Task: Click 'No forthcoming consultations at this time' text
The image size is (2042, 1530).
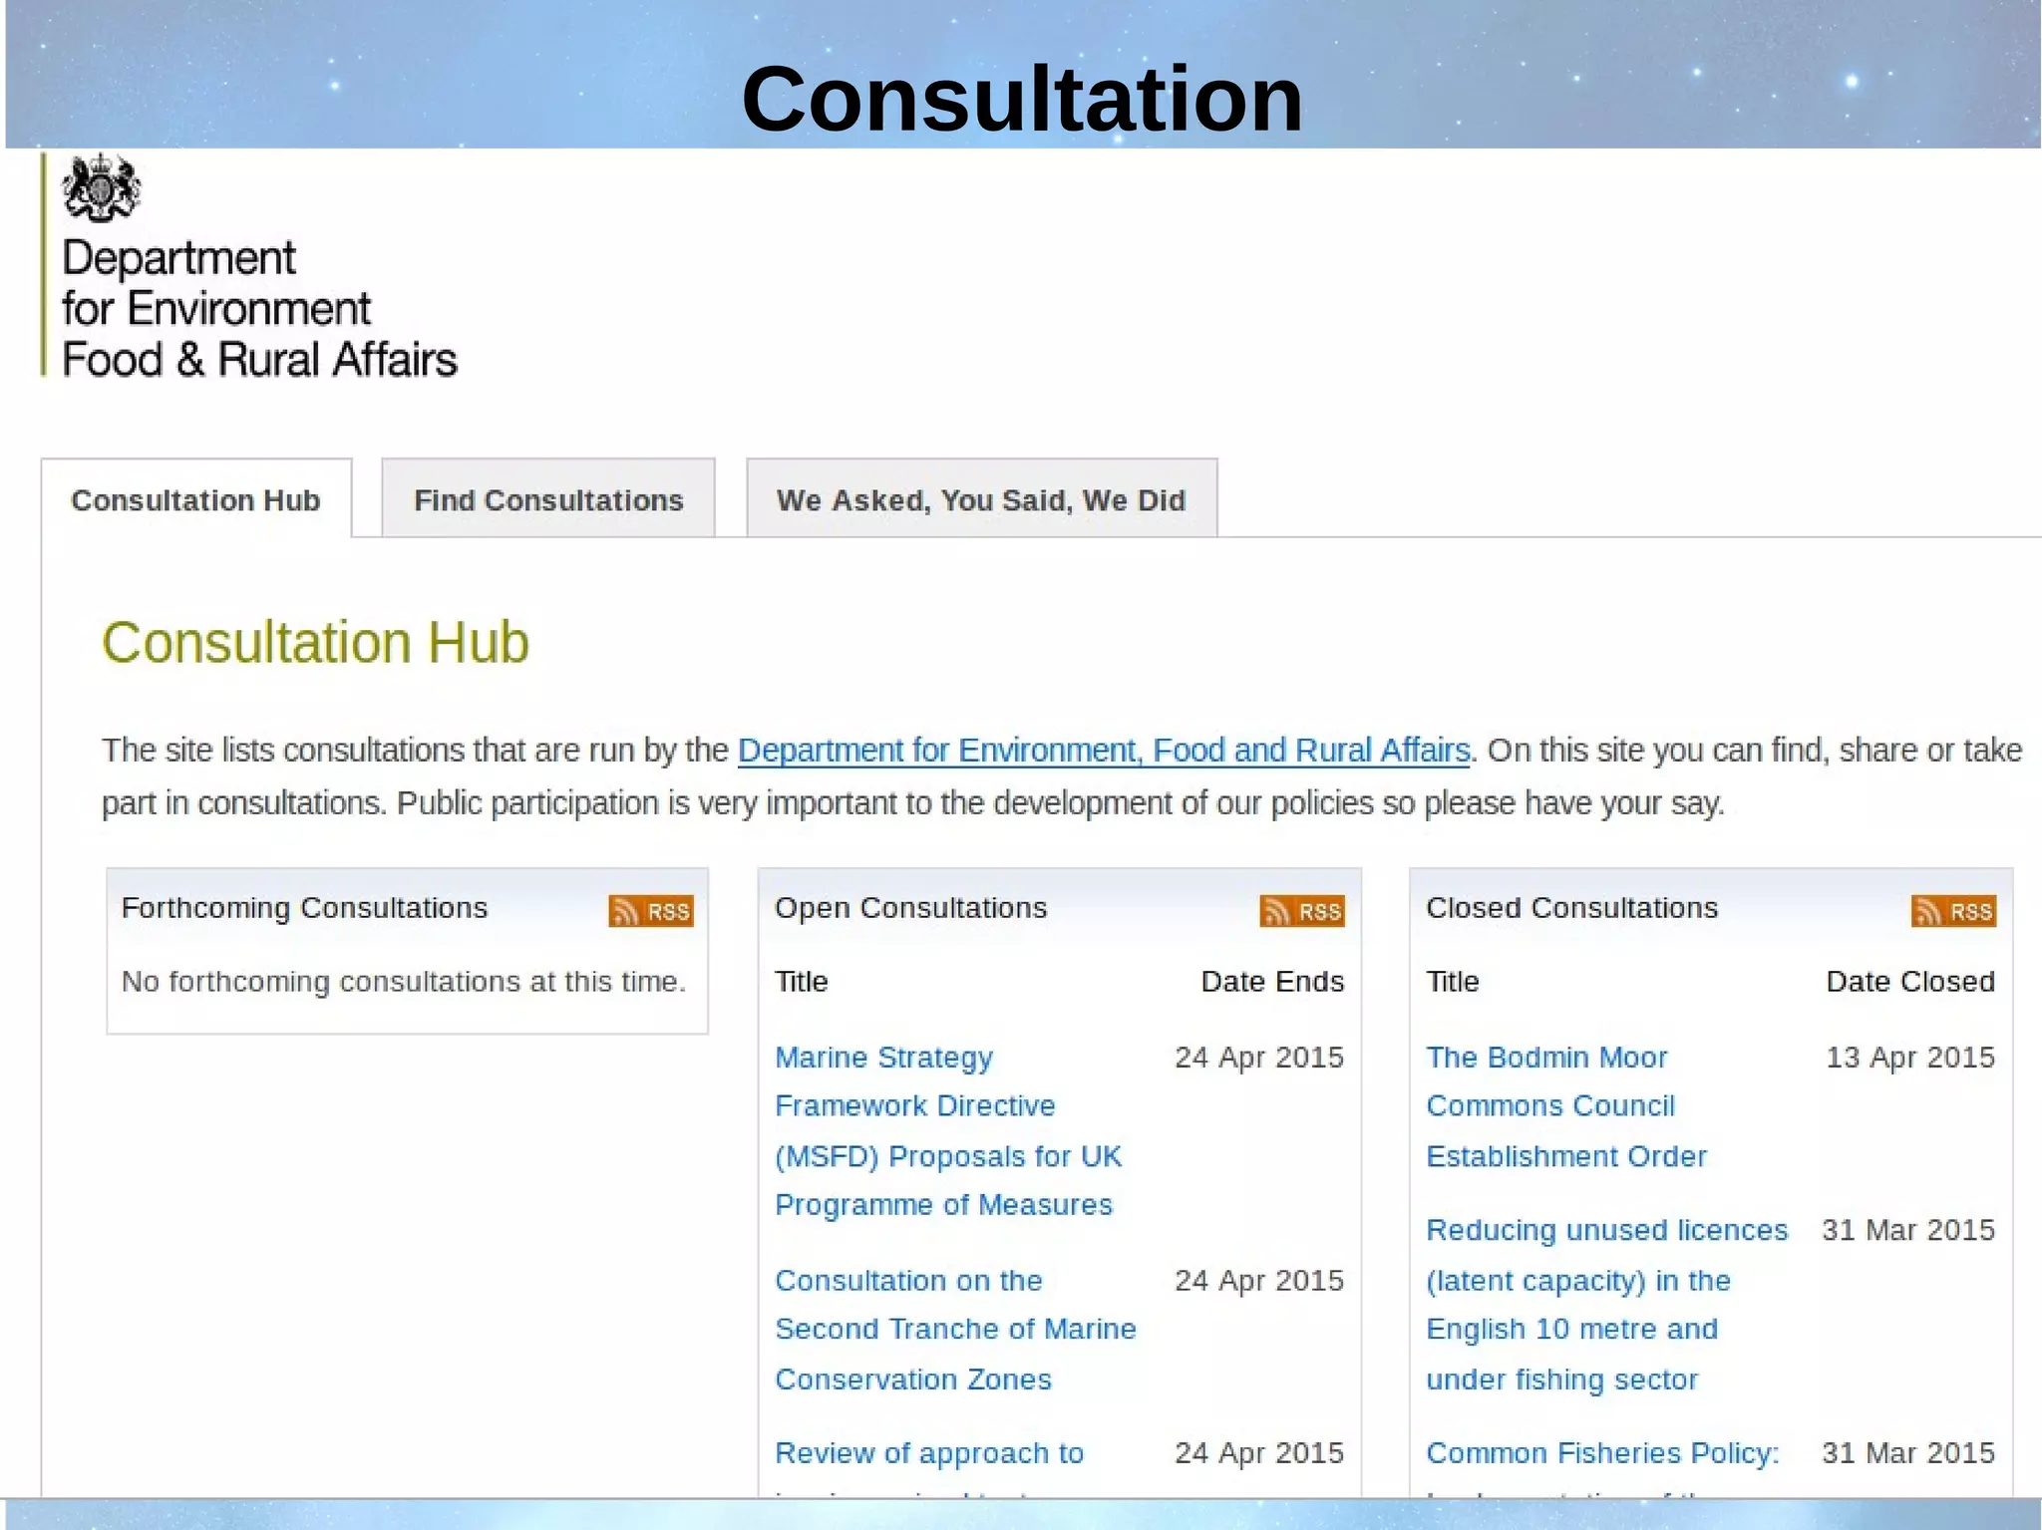Action: click(404, 982)
